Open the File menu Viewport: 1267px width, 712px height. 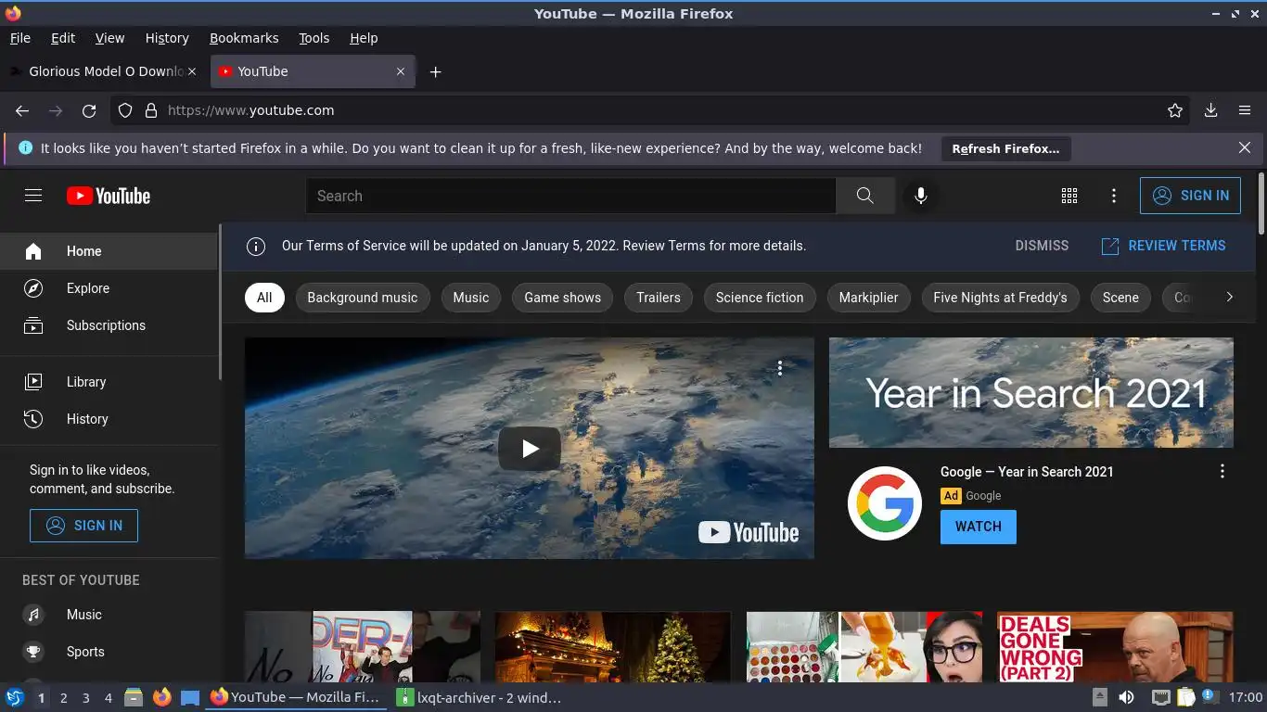[x=20, y=38]
